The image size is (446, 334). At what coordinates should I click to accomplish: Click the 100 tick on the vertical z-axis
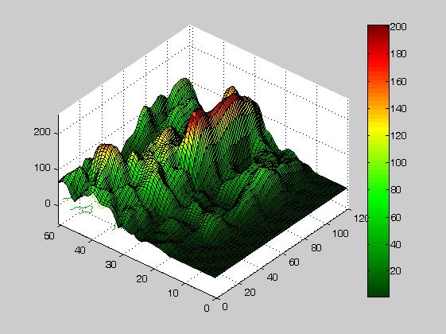point(42,168)
